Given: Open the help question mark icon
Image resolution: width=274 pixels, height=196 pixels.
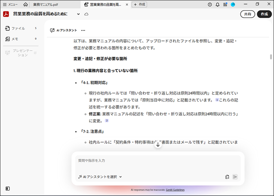Looking at the screenshot, I should pyautogui.click(x=210, y=4).
